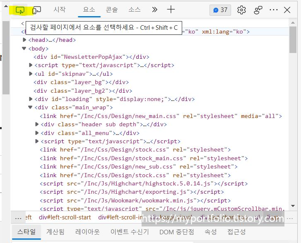Viewport: 301px width, 243px height.
Task: Open DevTools settings gear
Action: [x=241, y=10]
